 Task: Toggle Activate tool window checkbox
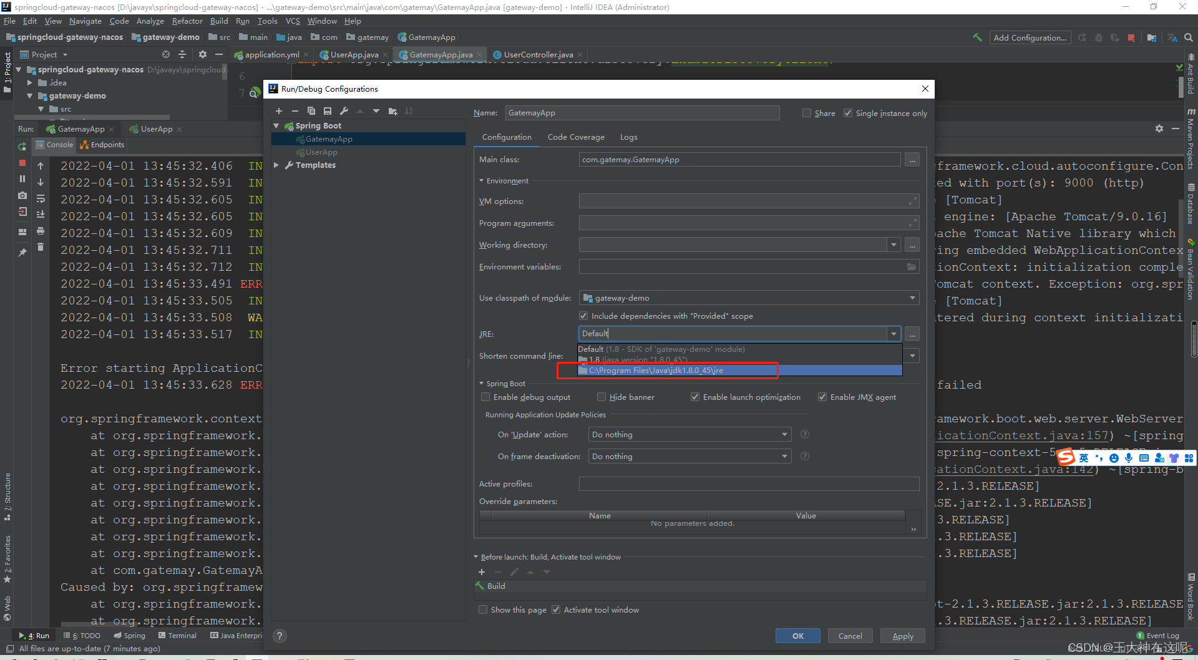pyautogui.click(x=556, y=610)
